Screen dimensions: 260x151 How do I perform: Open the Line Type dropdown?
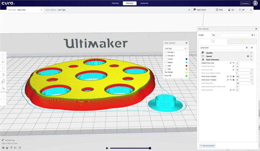point(176,48)
